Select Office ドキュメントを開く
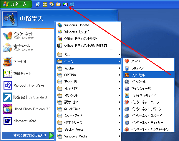This screenshot has height=141, width=179. click(88, 39)
